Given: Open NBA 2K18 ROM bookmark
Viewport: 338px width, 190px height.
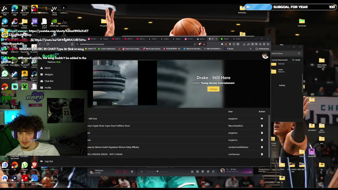Looking at the screenshot, I should [213, 49].
